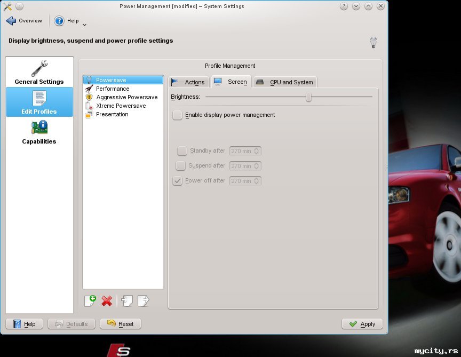Click the Brightness slider handle
The width and height of the screenshot is (461, 357).
tap(308, 97)
